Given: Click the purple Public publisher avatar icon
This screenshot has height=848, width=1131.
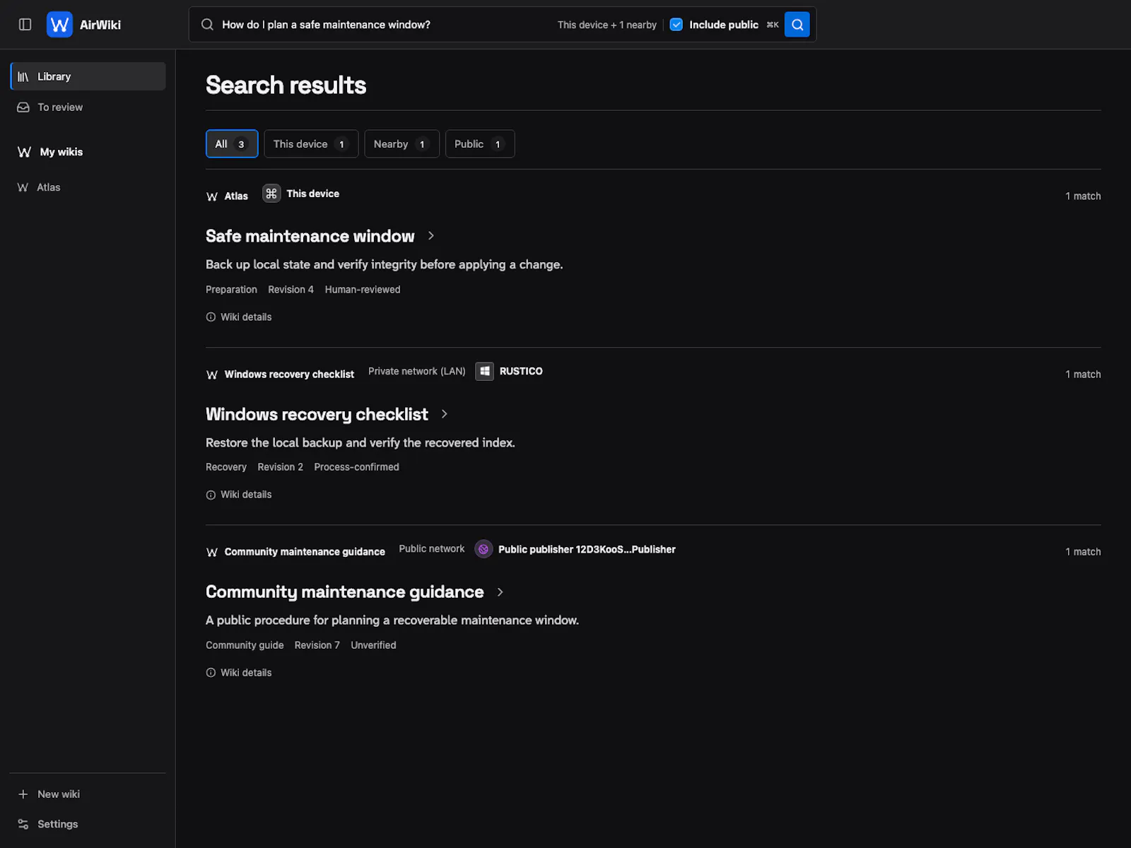Looking at the screenshot, I should (484, 549).
